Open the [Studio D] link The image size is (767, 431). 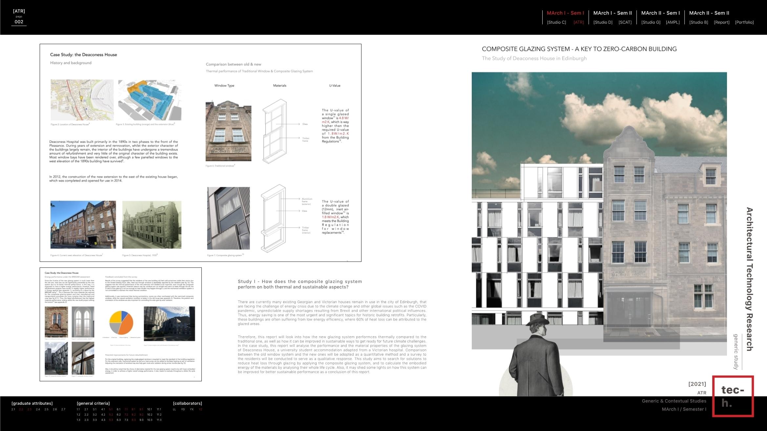(x=603, y=22)
